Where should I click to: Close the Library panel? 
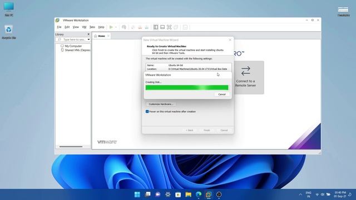click(88, 34)
